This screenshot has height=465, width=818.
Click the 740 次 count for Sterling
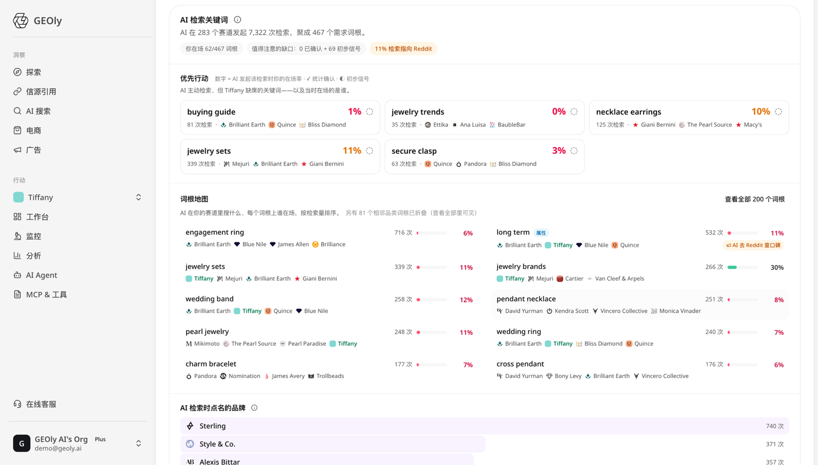774,426
